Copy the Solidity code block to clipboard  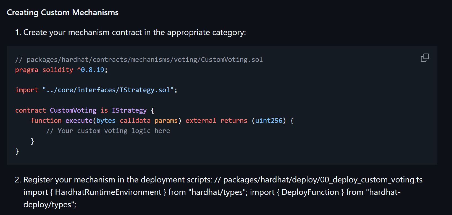coord(425,58)
